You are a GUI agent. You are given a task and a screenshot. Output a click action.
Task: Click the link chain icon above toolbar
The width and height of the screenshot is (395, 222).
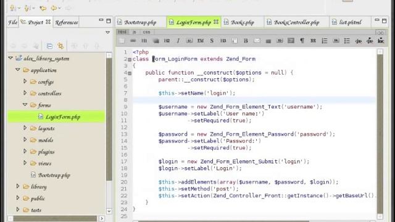[x=380, y=33]
